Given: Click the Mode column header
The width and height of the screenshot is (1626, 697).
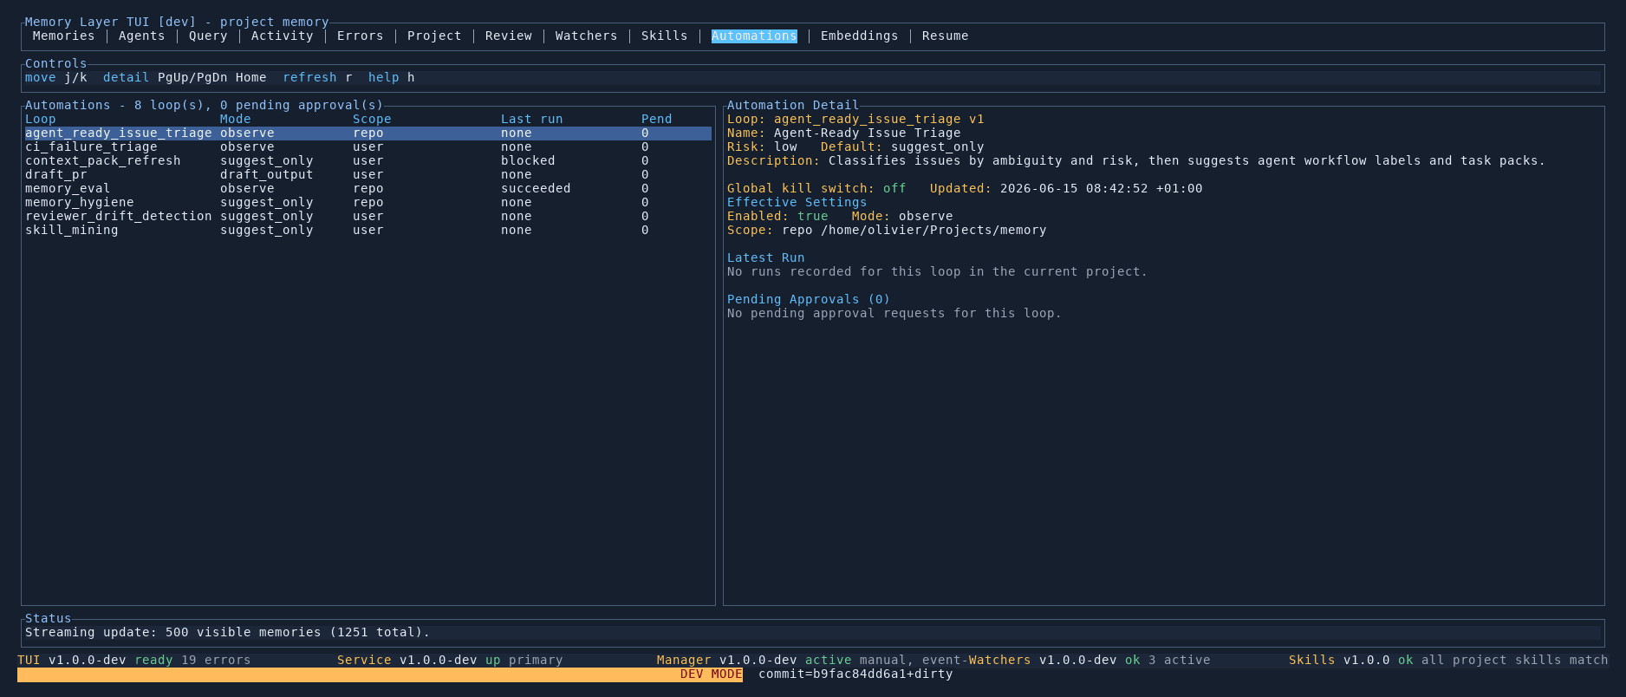Looking at the screenshot, I should pyautogui.click(x=235, y=119).
